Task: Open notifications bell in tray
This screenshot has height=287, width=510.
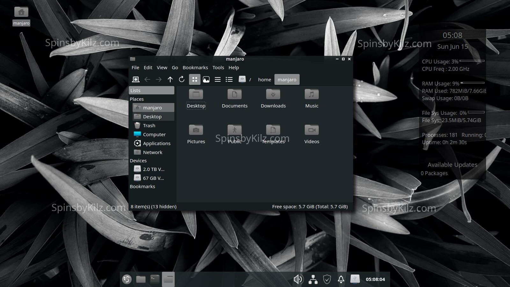Action: (x=341, y=279)
